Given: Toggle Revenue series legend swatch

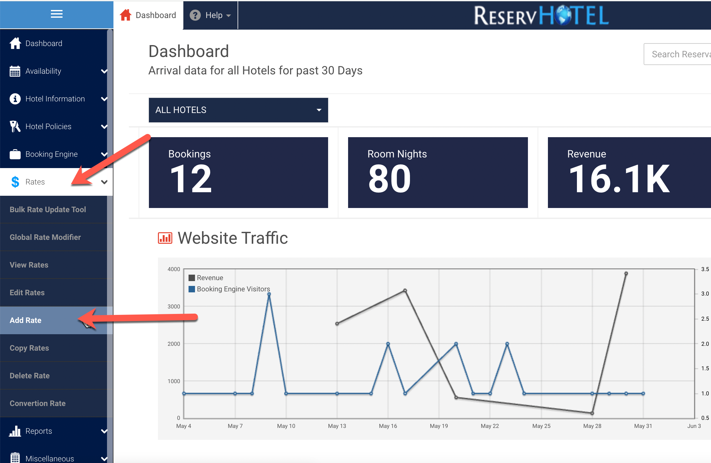Looking at the screenshot, I should coord(192,278).
